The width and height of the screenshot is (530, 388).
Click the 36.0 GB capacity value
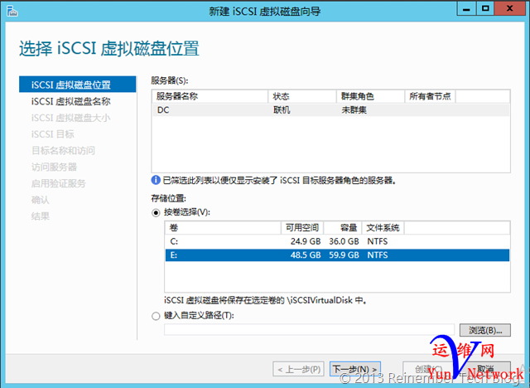point(344,241)
